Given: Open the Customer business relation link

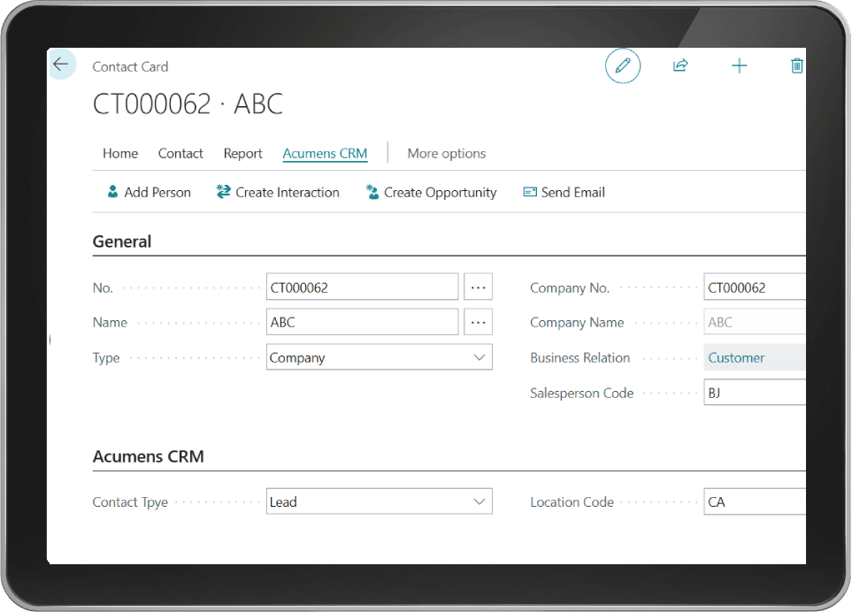Looking at the screenshot, I should coord(736,358).
